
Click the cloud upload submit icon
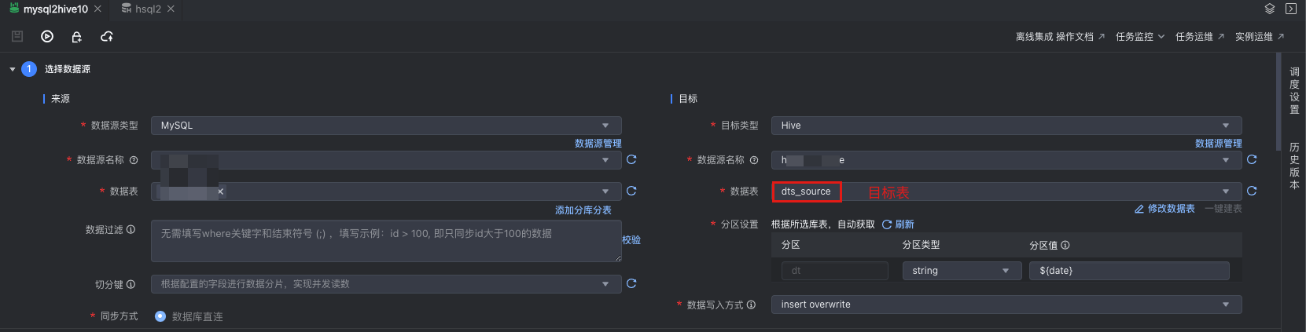point(107,37)
